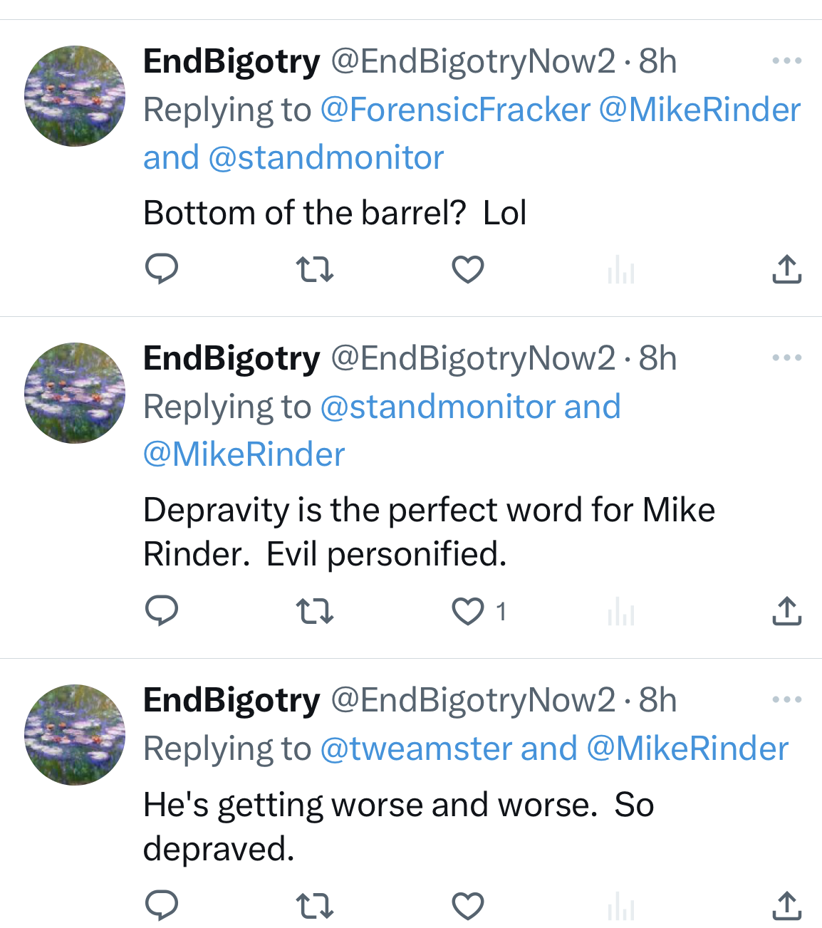Open more options for the "Evil personified" tweet
The width and height of the screenshot is (822, 928).
(786, 358)
